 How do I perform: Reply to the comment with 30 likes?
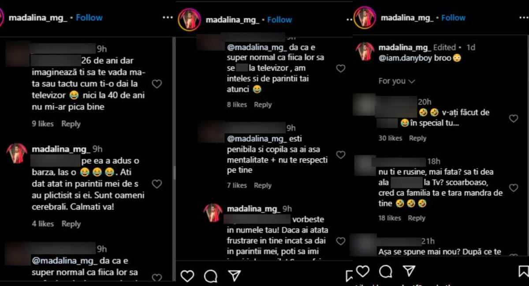point(417,138)
